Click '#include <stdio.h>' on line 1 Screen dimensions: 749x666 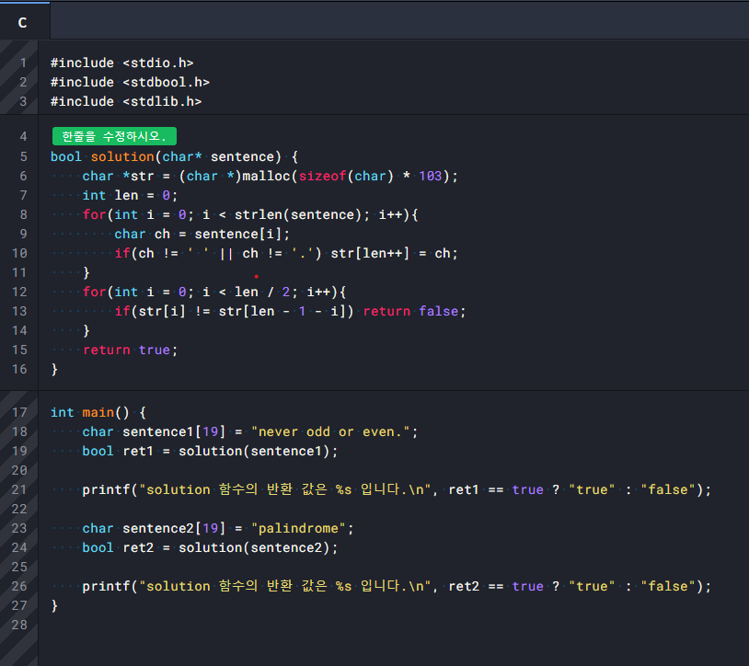tap(121, 63)
